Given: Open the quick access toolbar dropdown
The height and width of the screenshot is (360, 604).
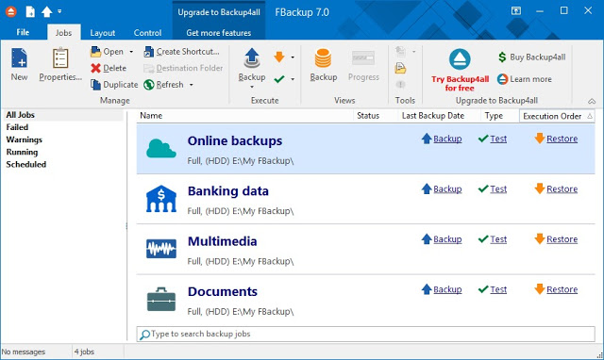Looking at the screenshot, I should tap(59, 11).
